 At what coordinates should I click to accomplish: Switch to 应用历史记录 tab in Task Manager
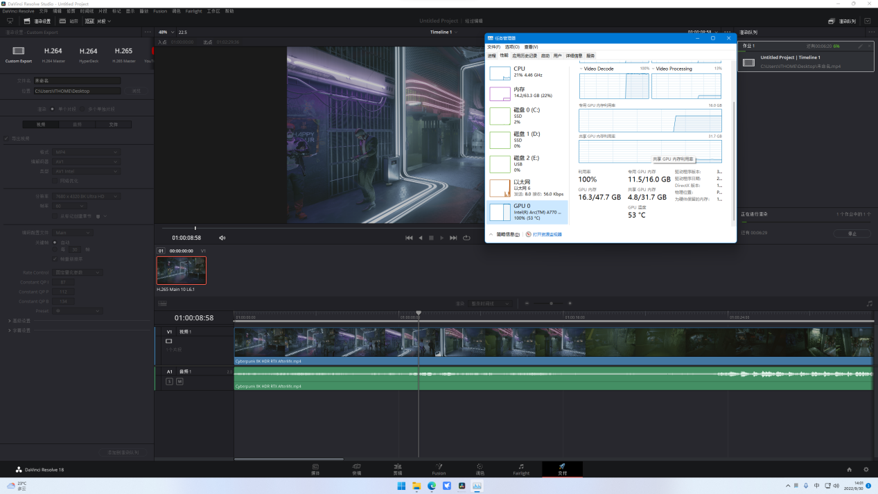[x=524, y=55]
